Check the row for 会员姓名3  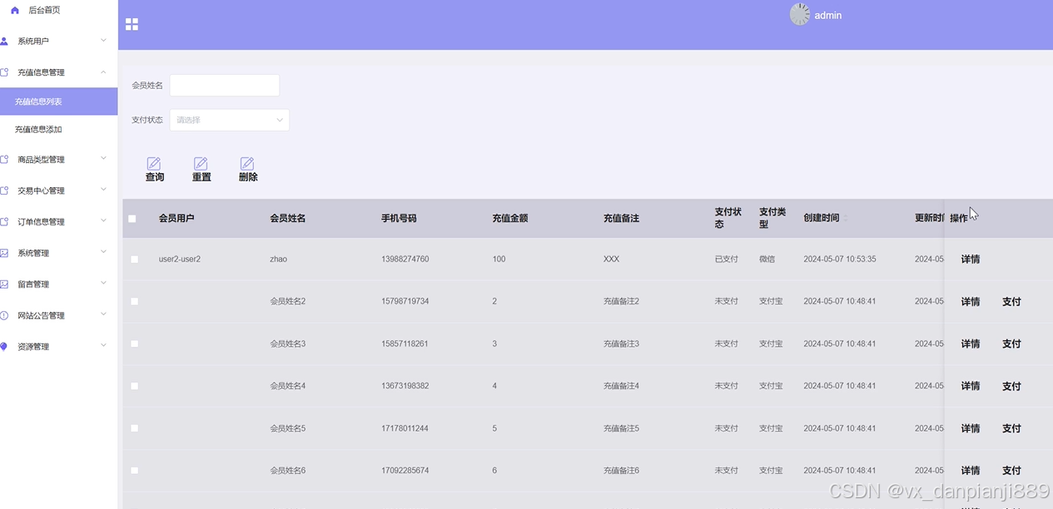[x=135, y=343]
